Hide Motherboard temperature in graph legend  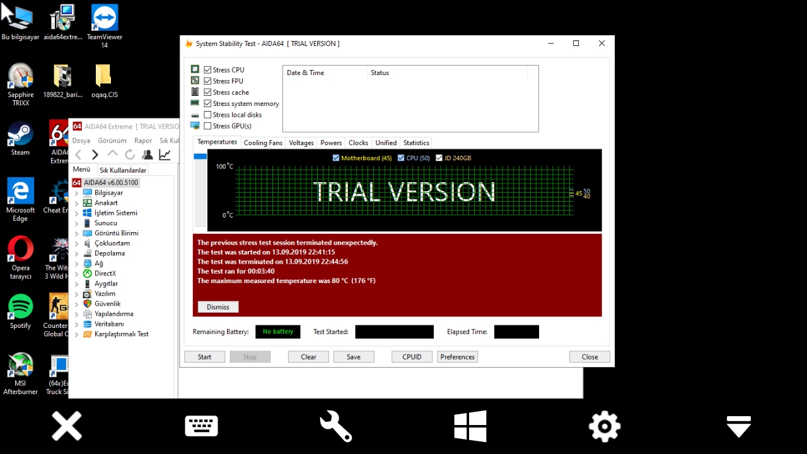tap(335, 158)
